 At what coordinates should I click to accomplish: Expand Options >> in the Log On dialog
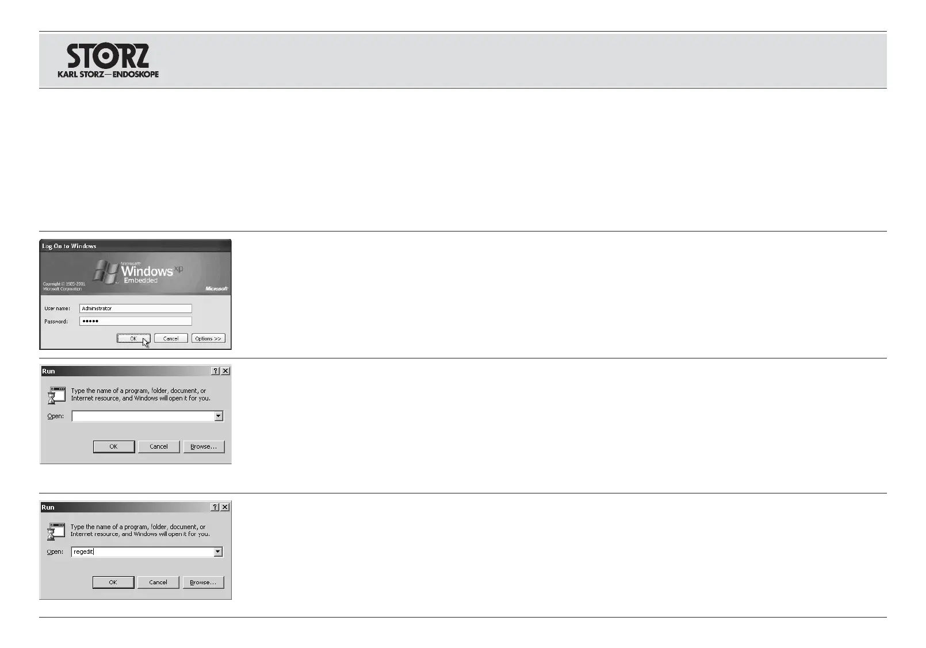pos(208,339)
